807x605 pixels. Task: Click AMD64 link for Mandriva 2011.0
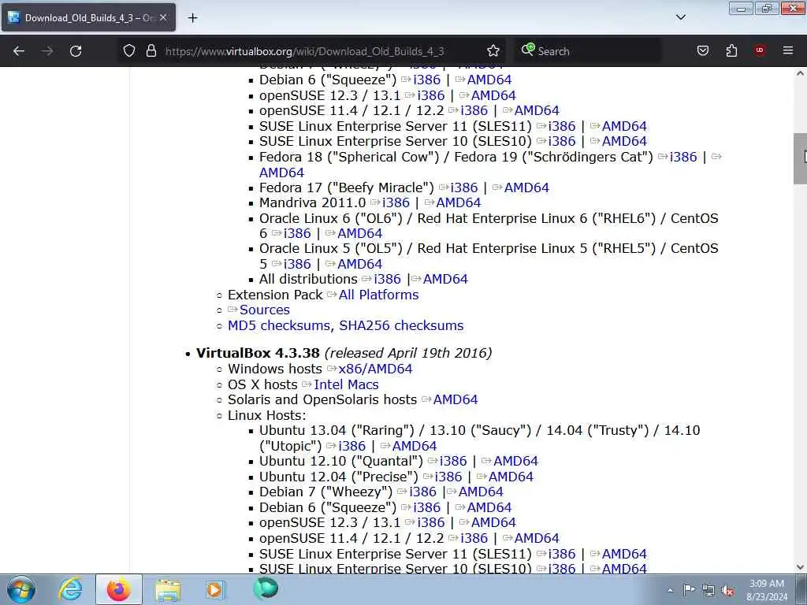coord(459,202)
